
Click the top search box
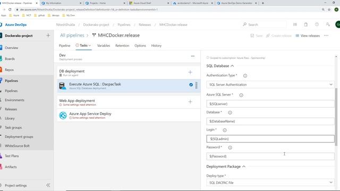(265, 25)
